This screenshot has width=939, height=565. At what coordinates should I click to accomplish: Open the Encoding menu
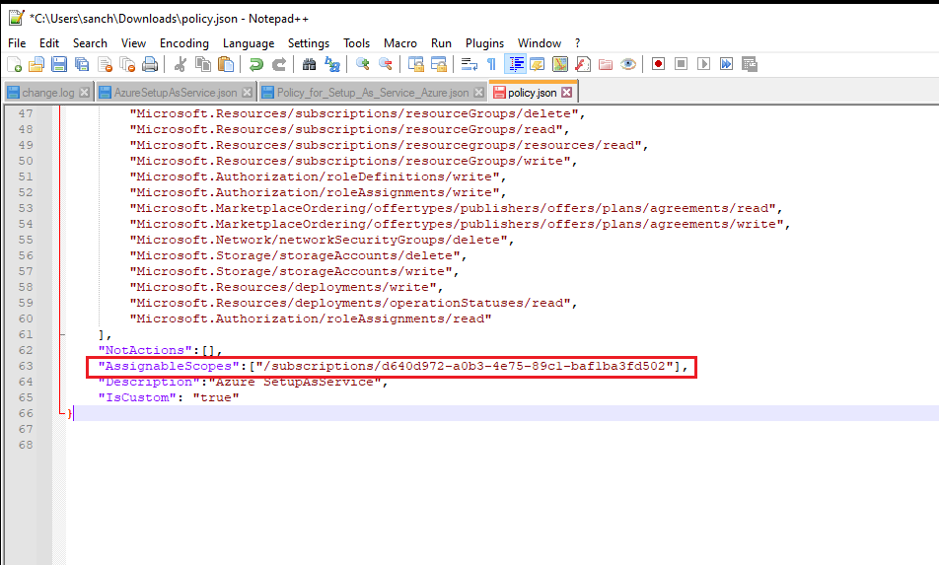click(183, 43)
